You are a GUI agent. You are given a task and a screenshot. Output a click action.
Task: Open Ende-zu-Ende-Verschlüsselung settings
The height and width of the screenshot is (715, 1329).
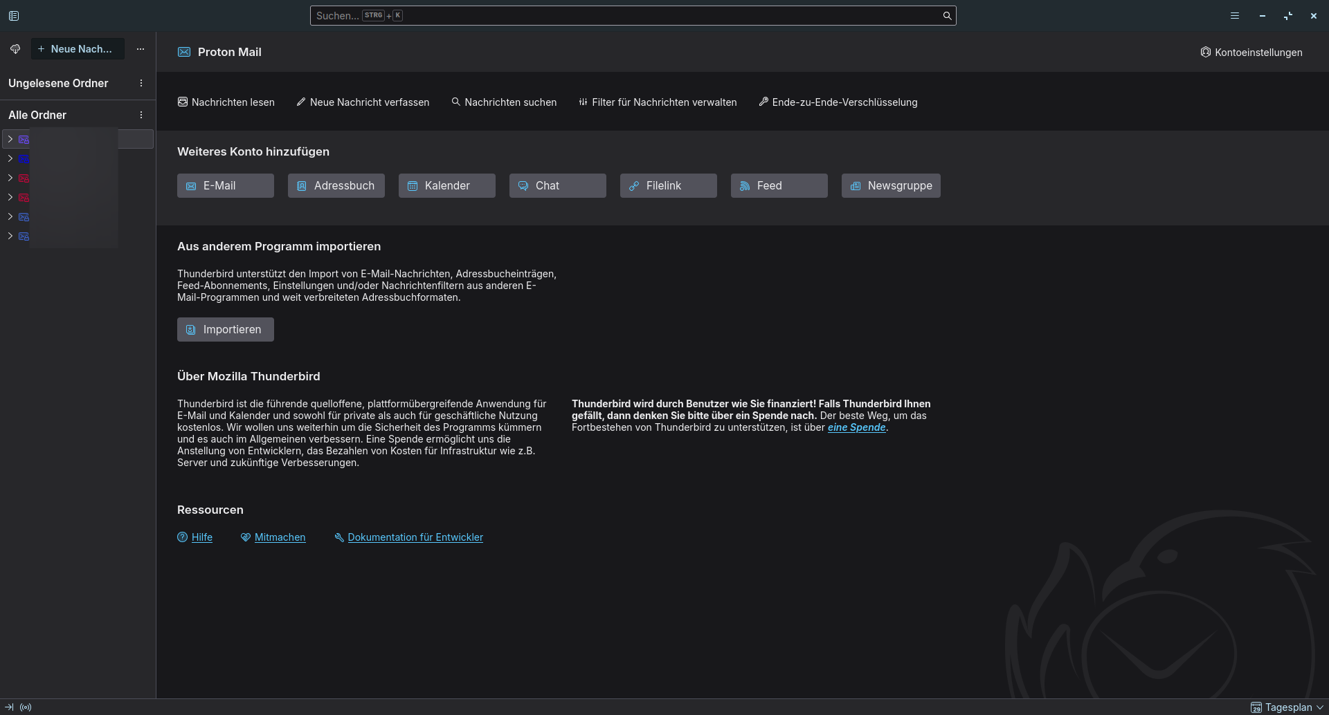[x=838, y=102]
